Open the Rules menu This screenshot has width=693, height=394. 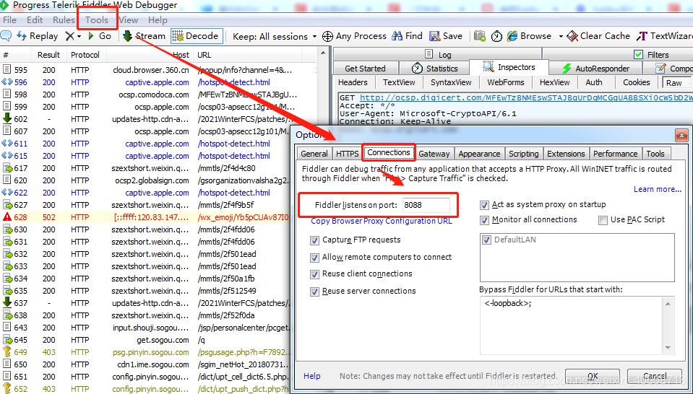click(x=64, y=20)
